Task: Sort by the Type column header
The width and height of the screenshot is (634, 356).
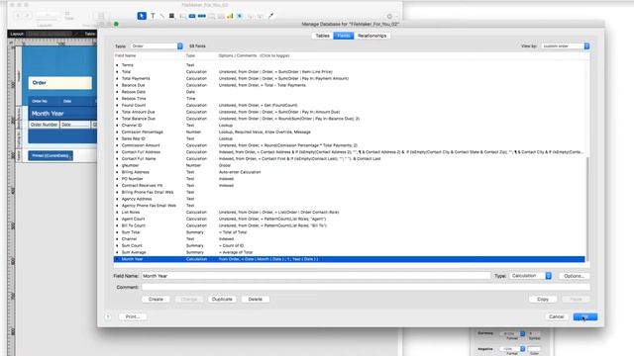Action: point(190,55)
